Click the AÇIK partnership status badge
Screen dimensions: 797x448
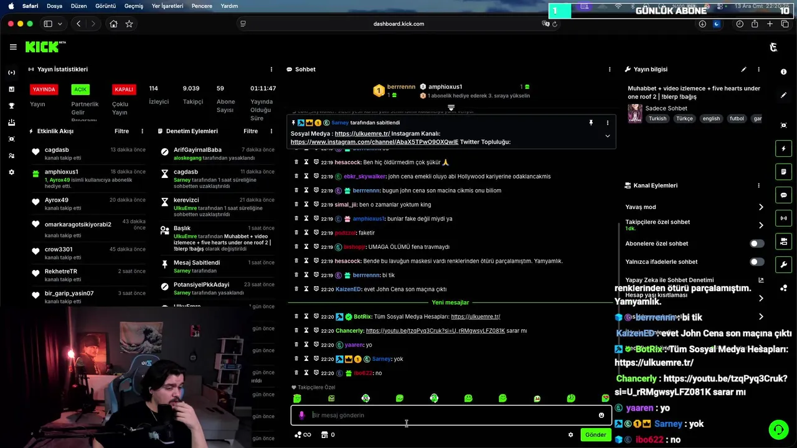[x=80, y=90]
